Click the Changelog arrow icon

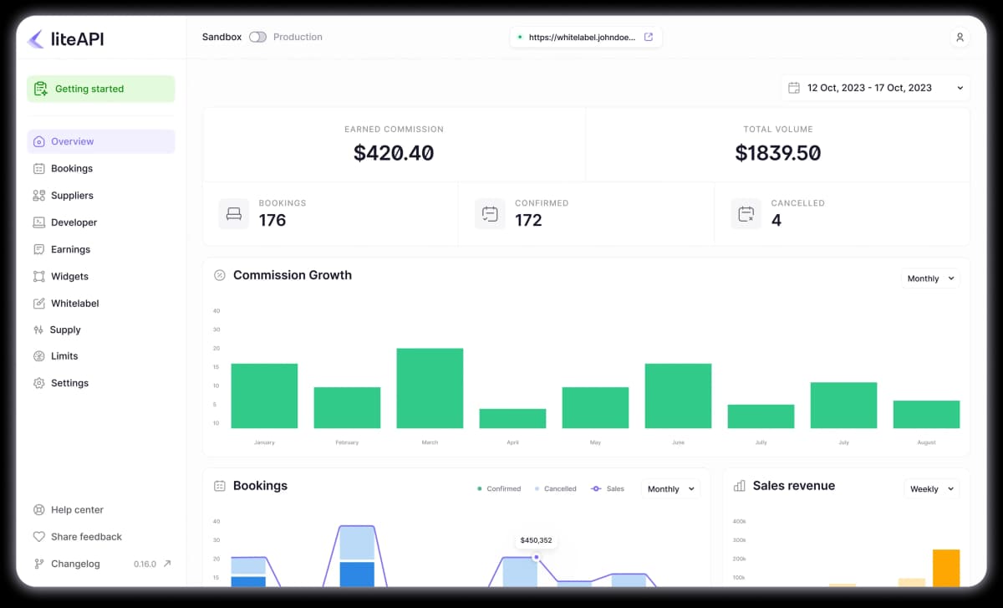pos(166,564)
